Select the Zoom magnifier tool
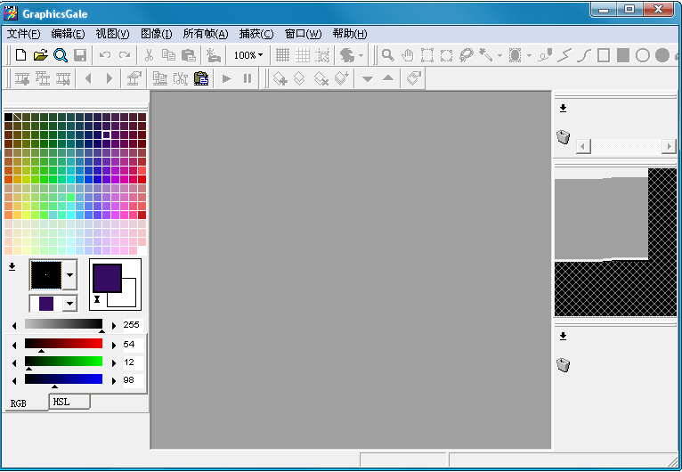This screenshot has height=472, width=682. coord(387,55)
